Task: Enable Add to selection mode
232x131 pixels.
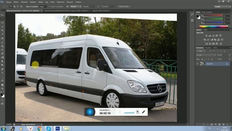Action: point(14,7)
